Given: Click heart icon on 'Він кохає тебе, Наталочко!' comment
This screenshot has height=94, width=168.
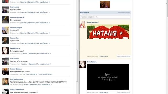Looking at the screenshot, I should tap(50, 64).
